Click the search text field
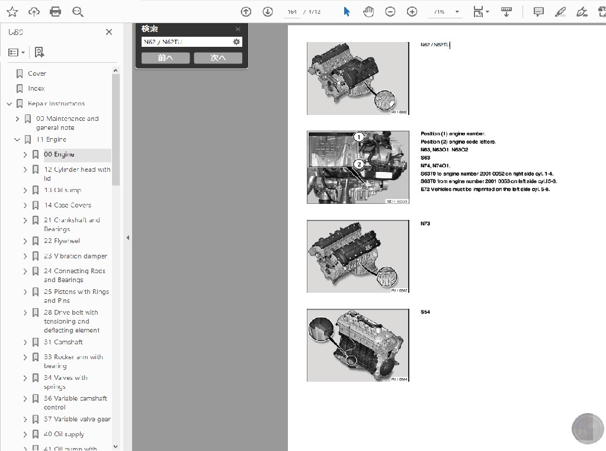This screenshot has height=451, width=606. click(187, 41)
